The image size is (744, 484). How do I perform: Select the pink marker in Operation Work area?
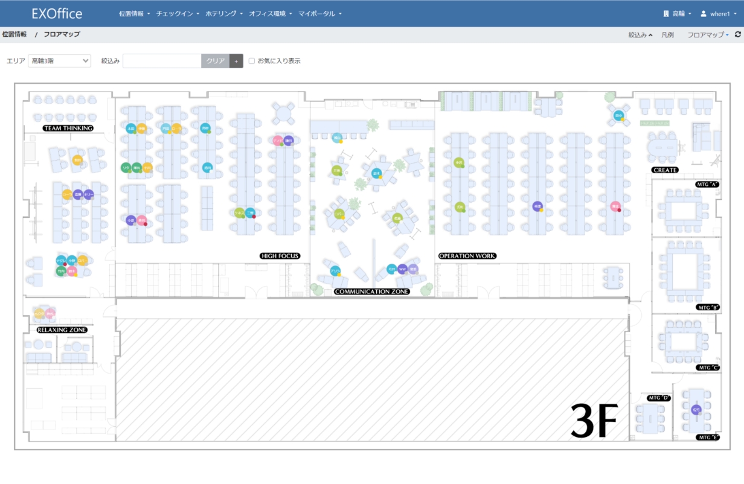(x=615, y=206)
